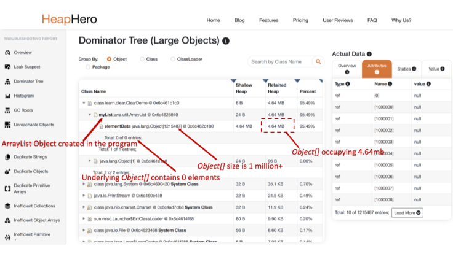Open the Histogram sidebar icon
Viewport: 453px width, 254px height.
click(x=8, y=96)
